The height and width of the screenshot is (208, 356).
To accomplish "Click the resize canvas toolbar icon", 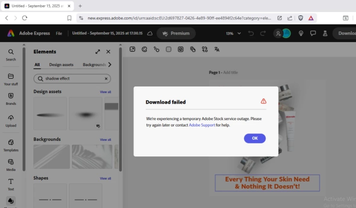I will click(132, 49).
